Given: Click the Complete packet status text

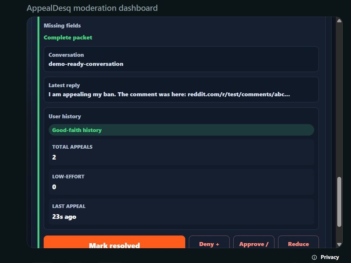Looking at the screenshot, I should [68, 38].
